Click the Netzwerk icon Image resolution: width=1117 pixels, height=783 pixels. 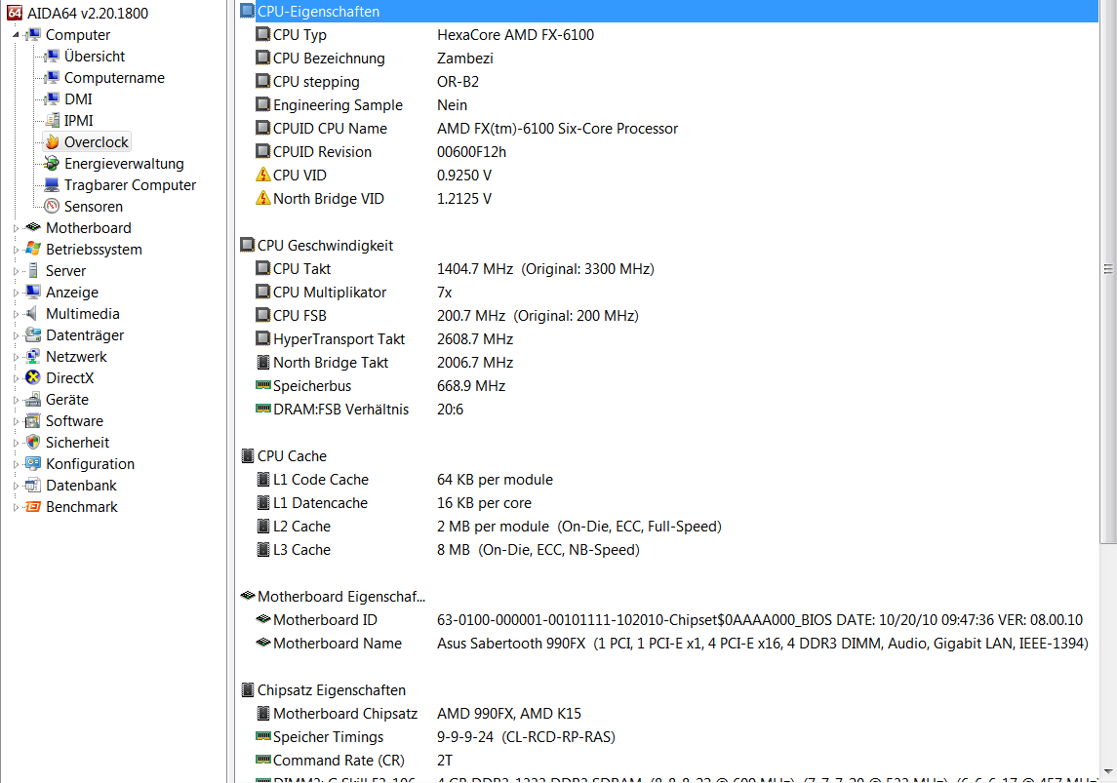pyautogui.click(x=33, y=356)
